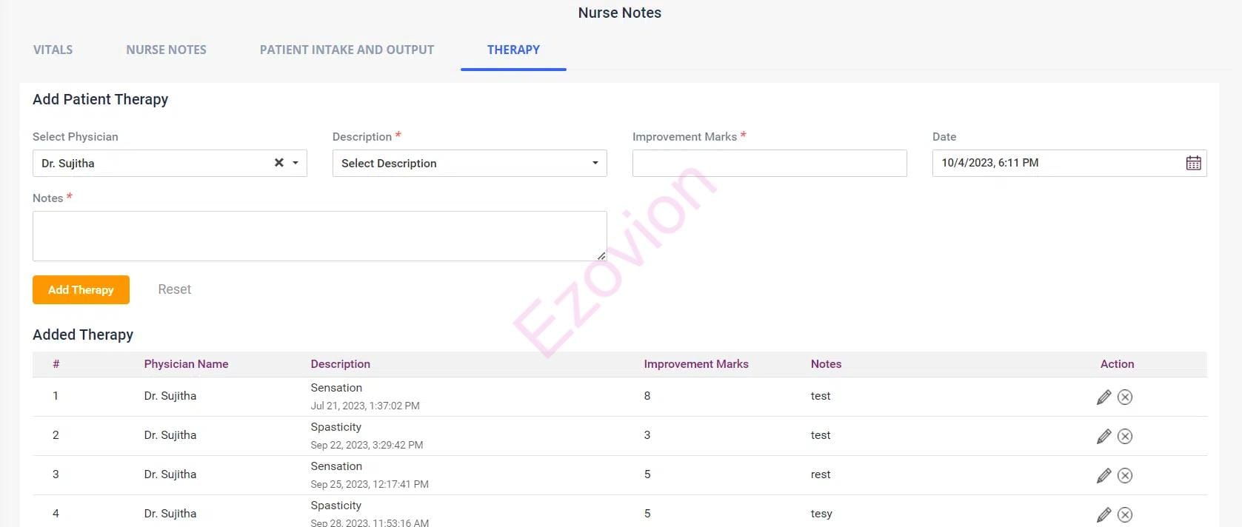Click inside the Notes text area
This screenshot has height=527, width=1242.
319,236
